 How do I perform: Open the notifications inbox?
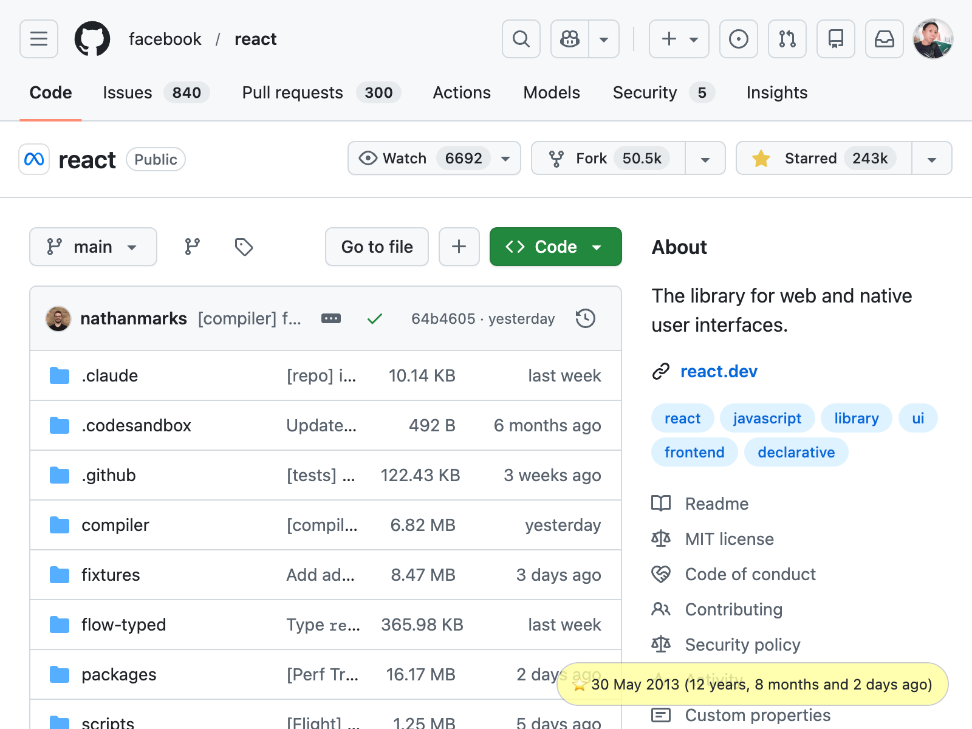[884, 39]
